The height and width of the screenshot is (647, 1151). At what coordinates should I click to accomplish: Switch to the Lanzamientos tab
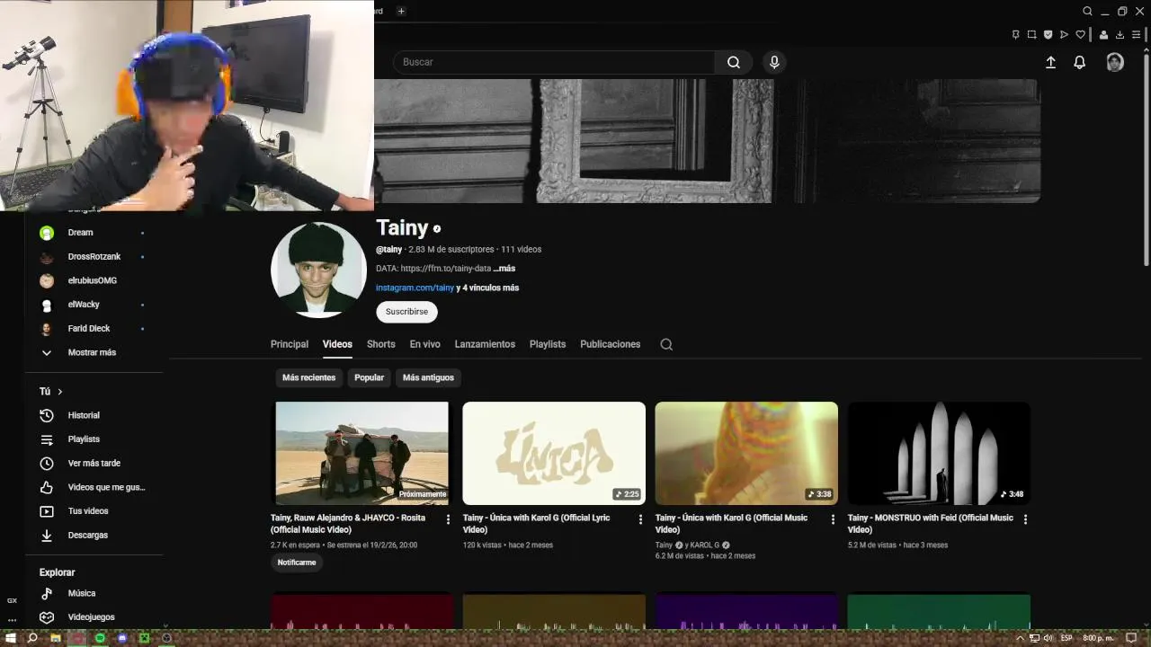485,344
